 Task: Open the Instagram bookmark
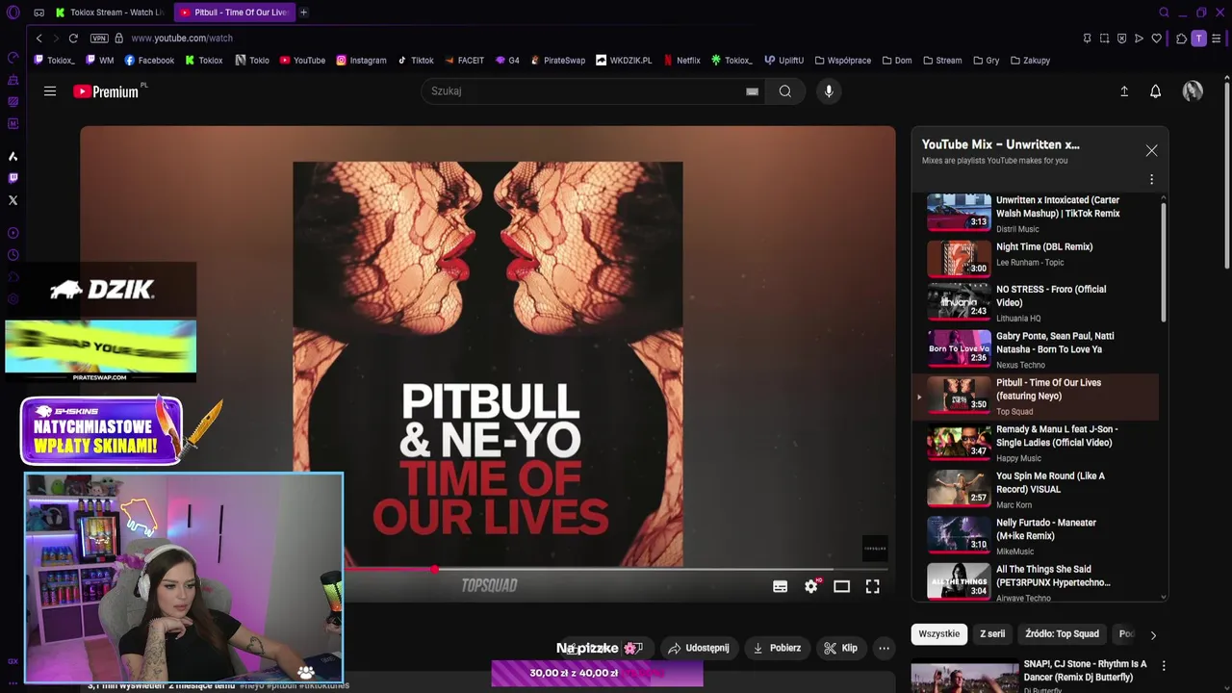coord(361,61)
